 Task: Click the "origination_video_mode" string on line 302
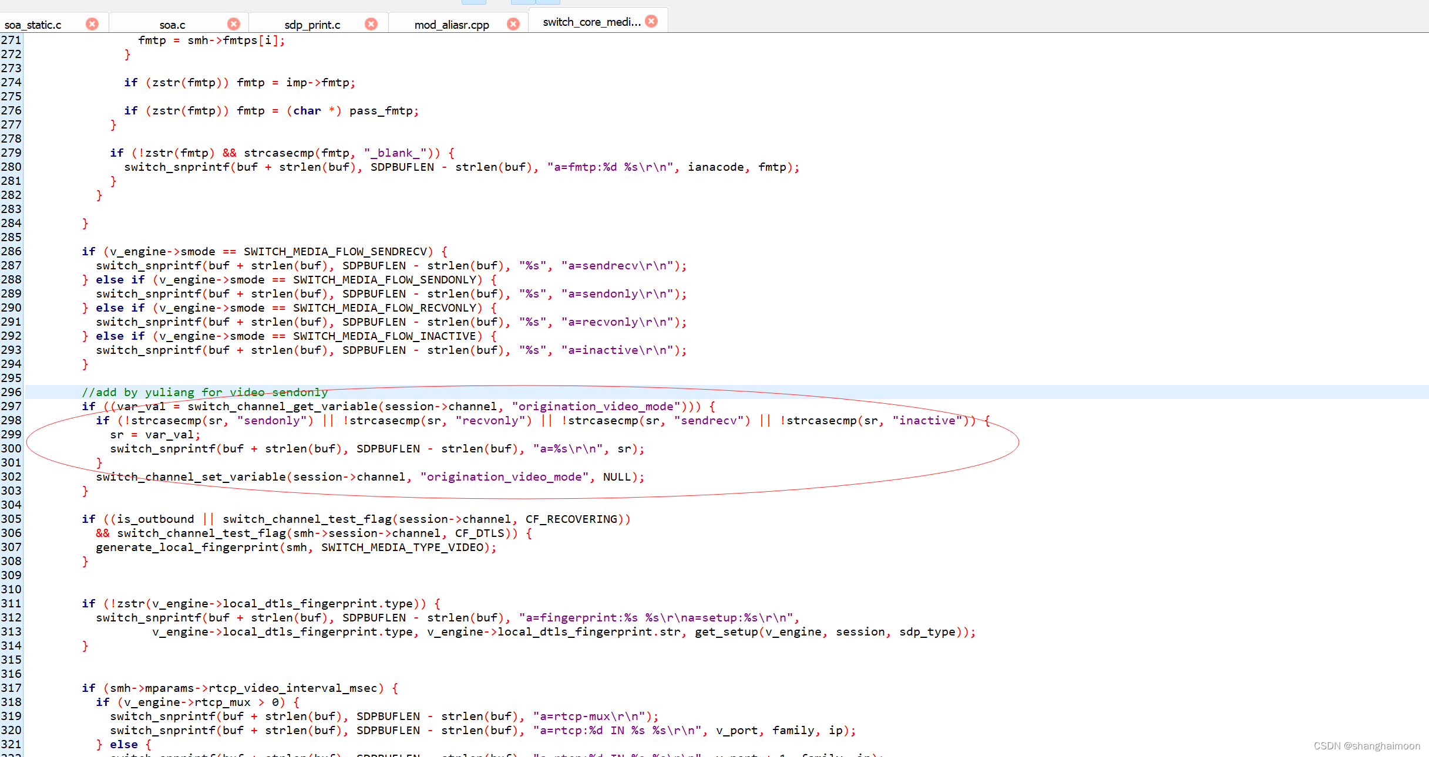pyautogui.click(x=505, y=476)
